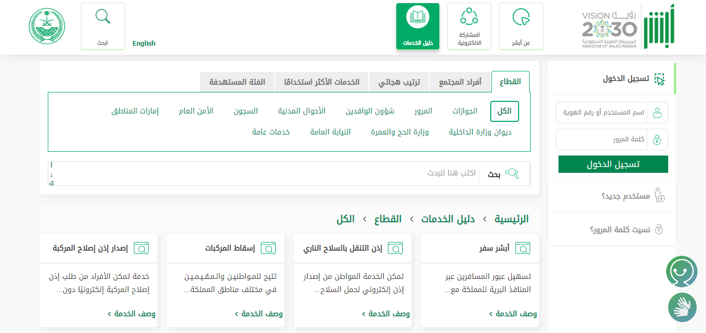This screenshot has width=706, height=333.
Task: Select the Civil Affairs (الأحوال المدنية) filter
Action: pyautogui.click(x=301, y=111)
